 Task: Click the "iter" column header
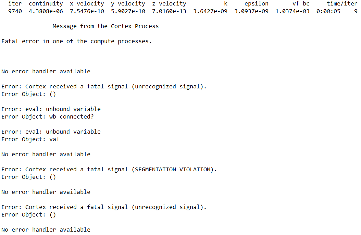(15, 4)
